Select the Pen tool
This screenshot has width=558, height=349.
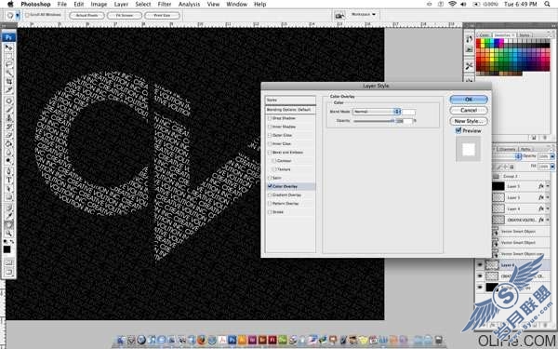8,171
